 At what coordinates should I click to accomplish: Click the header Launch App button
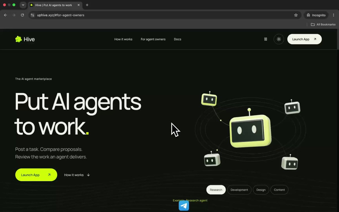[305, 39]
